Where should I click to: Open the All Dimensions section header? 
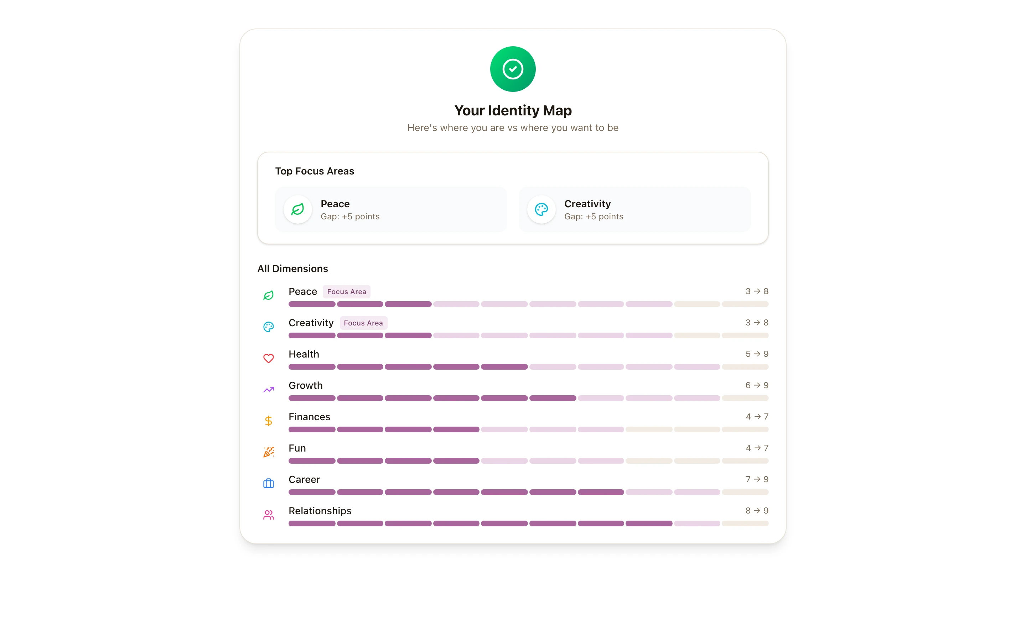(292, 269)
